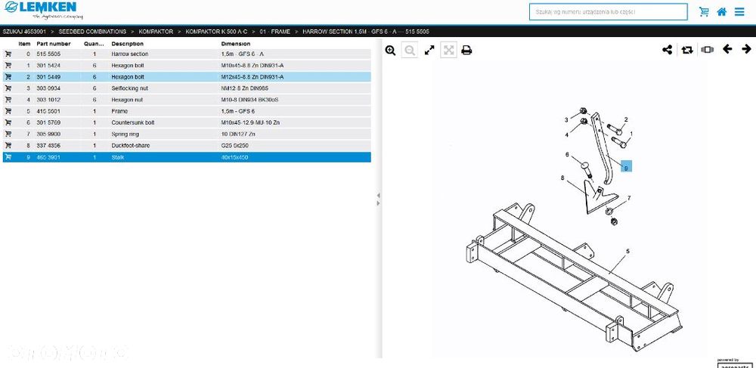Select dimension M12x45-8.8 Zn DIN931-A

pyautogui.click(x=253, y=76)
